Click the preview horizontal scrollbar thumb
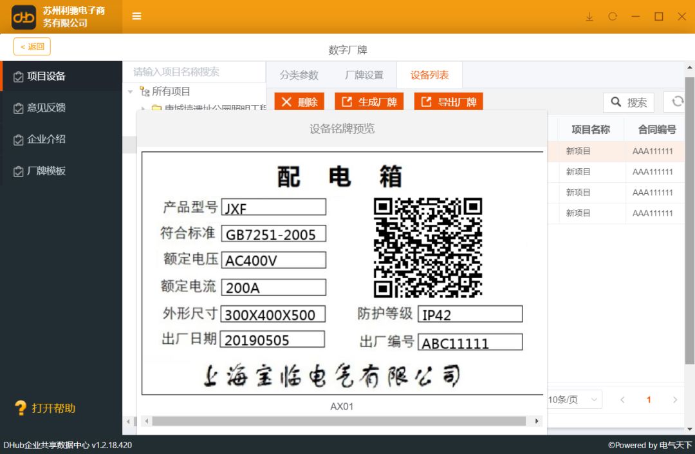The image size is (695, 454). 339,421
